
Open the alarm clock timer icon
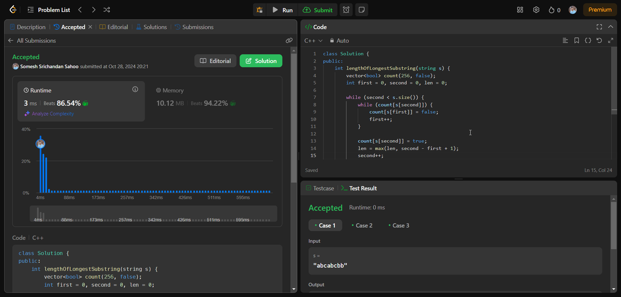(x=346, y=10)
